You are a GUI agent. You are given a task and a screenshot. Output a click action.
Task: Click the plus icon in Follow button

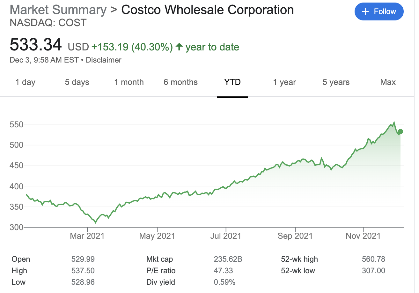pyautogui.click(x=366, y=12)
